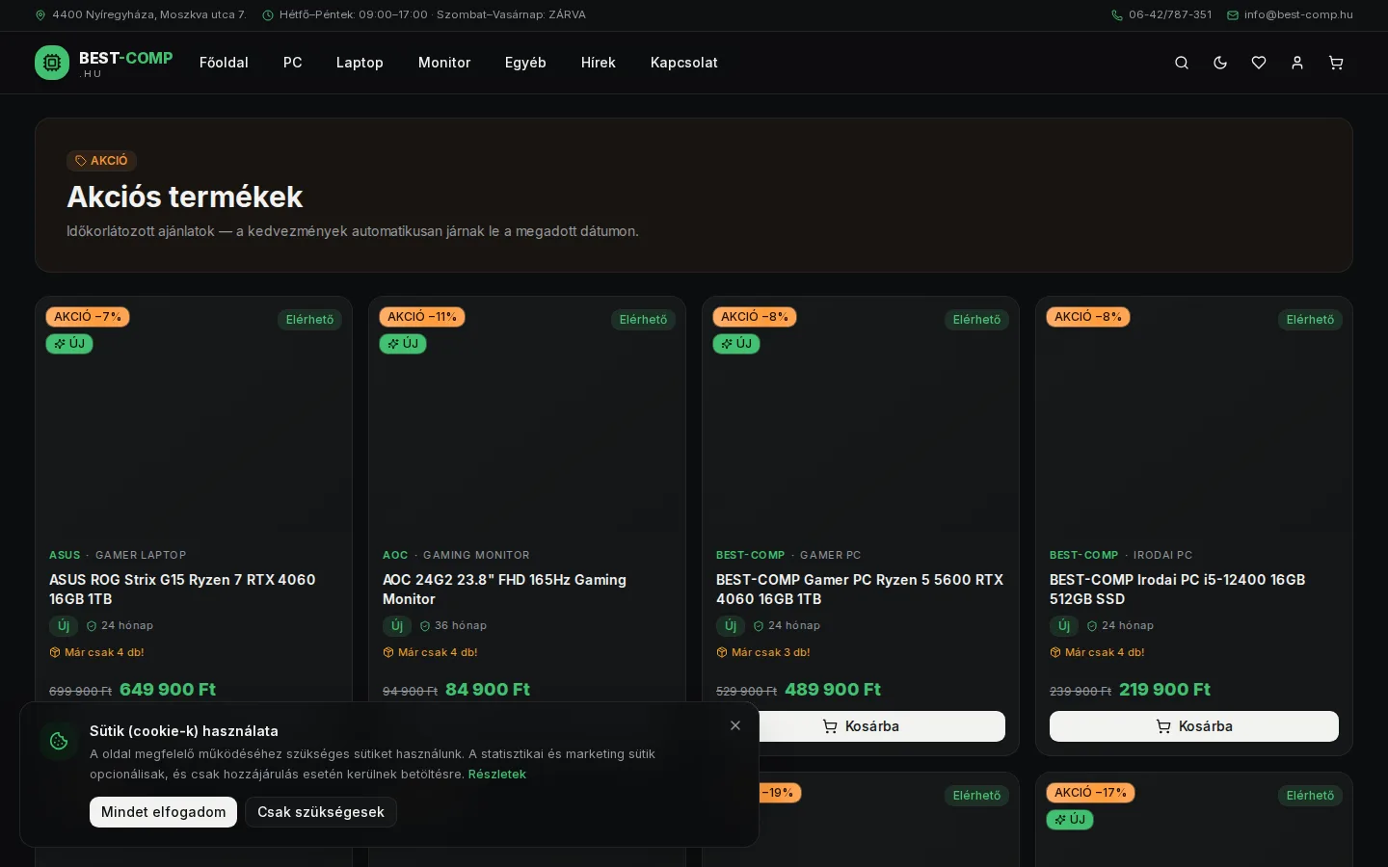Open the search icon in header

[1182, 63]
